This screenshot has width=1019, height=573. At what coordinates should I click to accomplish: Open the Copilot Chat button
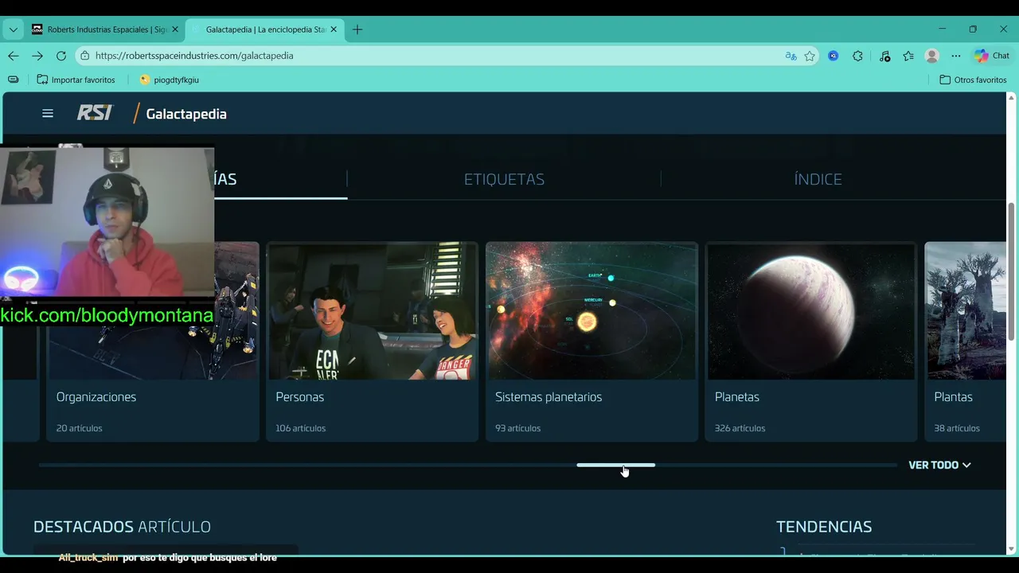(992, 56)
